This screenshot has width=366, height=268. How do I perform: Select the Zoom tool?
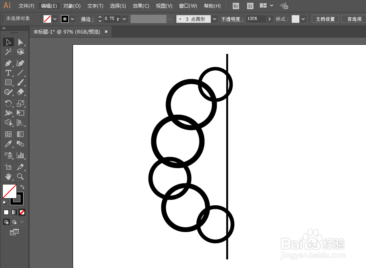pos(20,177)
